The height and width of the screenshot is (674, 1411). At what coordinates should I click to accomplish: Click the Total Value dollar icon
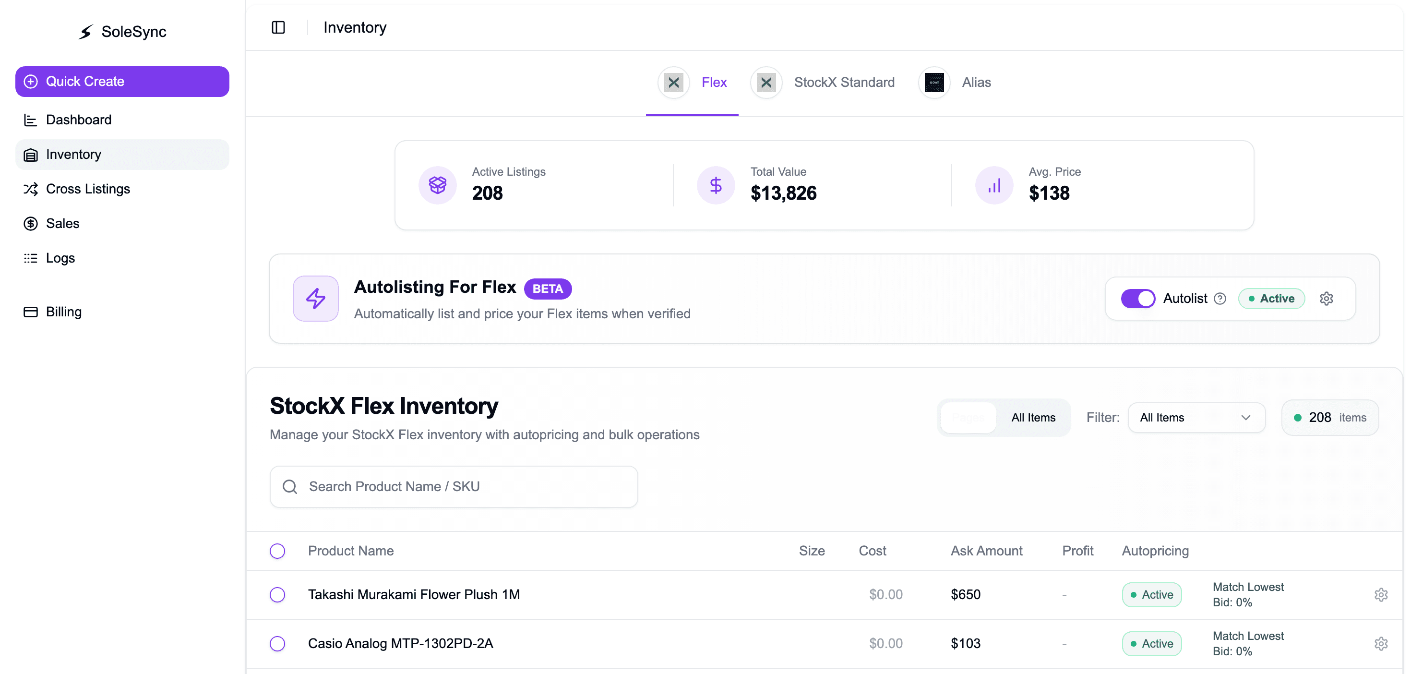point(716,185)
